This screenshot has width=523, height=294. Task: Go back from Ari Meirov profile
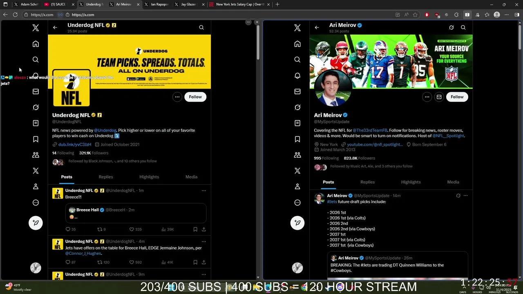[317, 27]
